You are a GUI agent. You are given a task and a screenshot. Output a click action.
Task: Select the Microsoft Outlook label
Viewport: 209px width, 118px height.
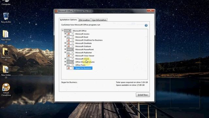tap(83, 46)
